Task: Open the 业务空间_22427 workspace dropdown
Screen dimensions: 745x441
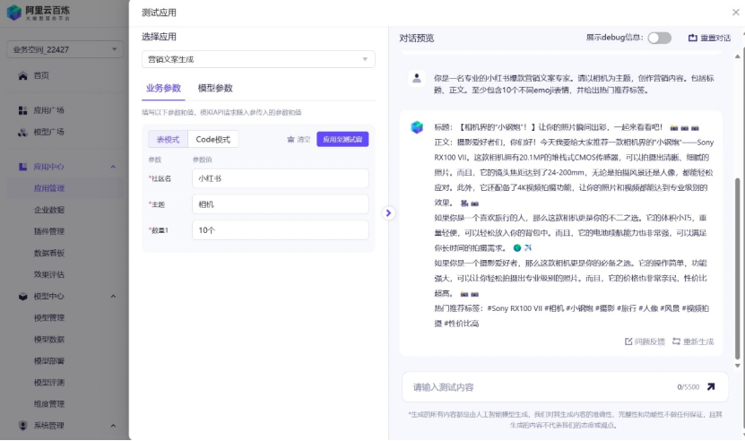Action: 65,49
